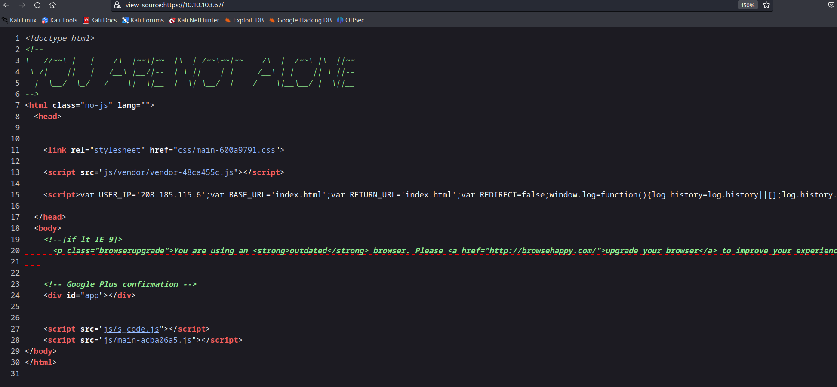
Task: Open the Kali Forums bookmark
Action: [x=143, y=20]
